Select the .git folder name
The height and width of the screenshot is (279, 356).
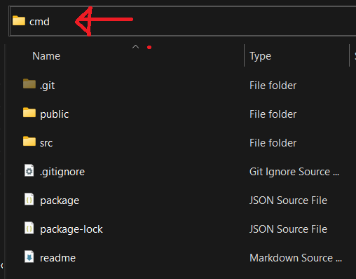pos(48,86)
